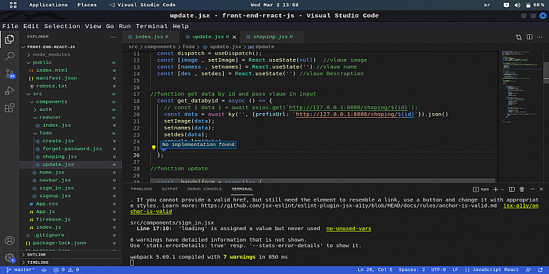Collapse the src folder in explorer
The width and height of the screenshot is (549, 274).
[x=38, y=93]
